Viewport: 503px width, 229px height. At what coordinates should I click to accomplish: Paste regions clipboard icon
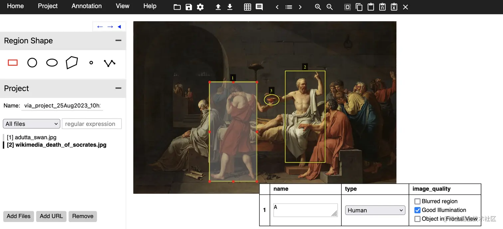point(371,7)
